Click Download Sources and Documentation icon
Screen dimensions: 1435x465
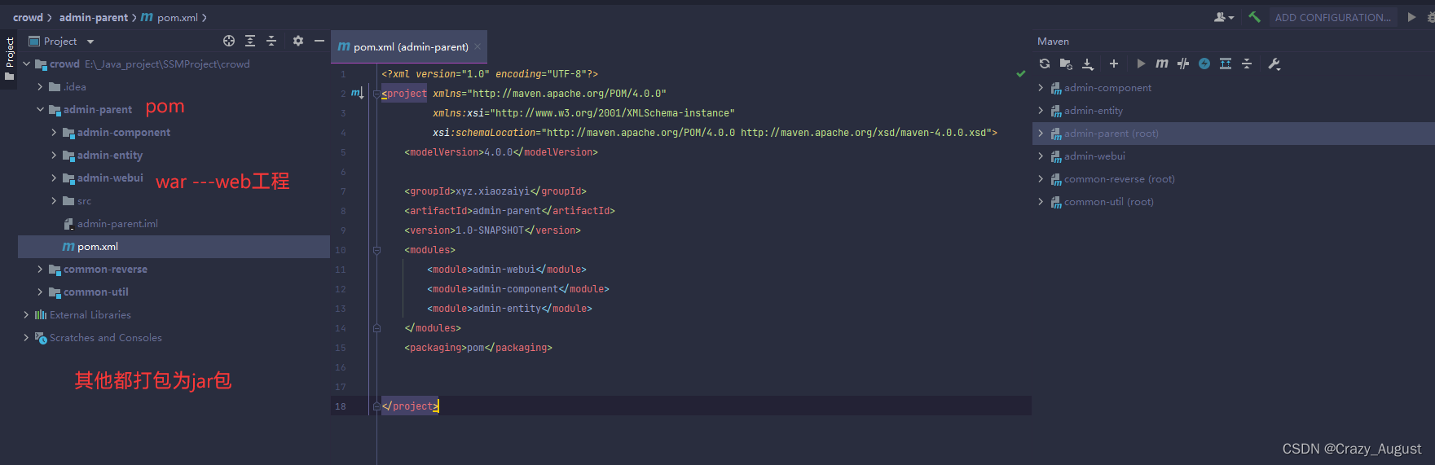click(x=1087, y=64)
